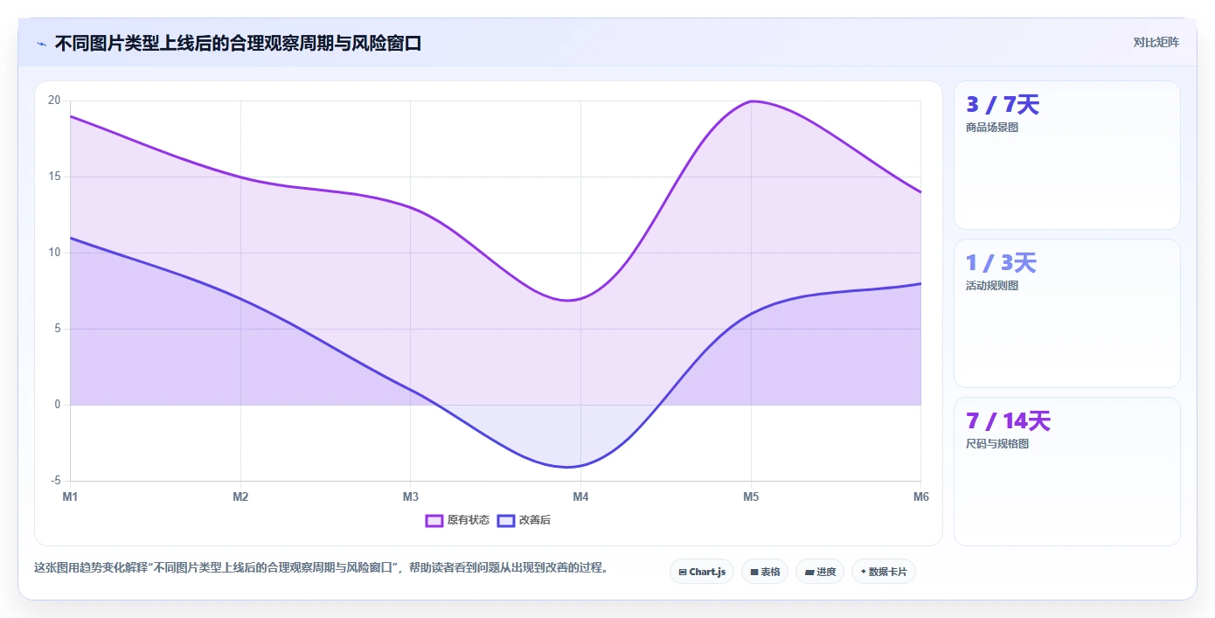This screenshot has width=1215, height=618.
Task: Click the y-axis label 20
Action: tap(54, 101)
